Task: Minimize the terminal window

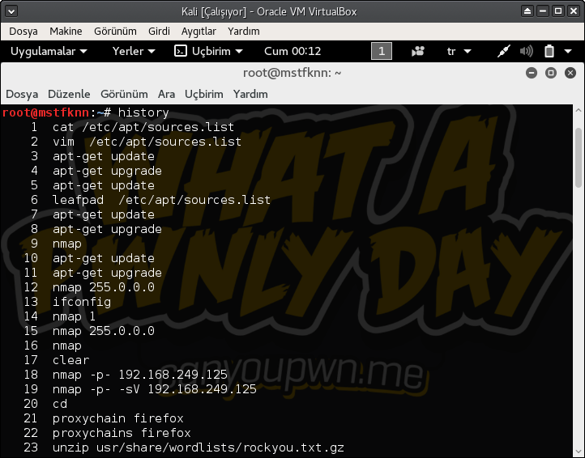Action: coord(531,73)
